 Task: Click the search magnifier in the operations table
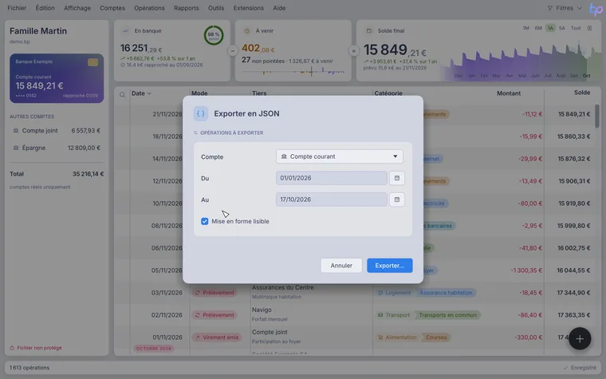point(122,94)
